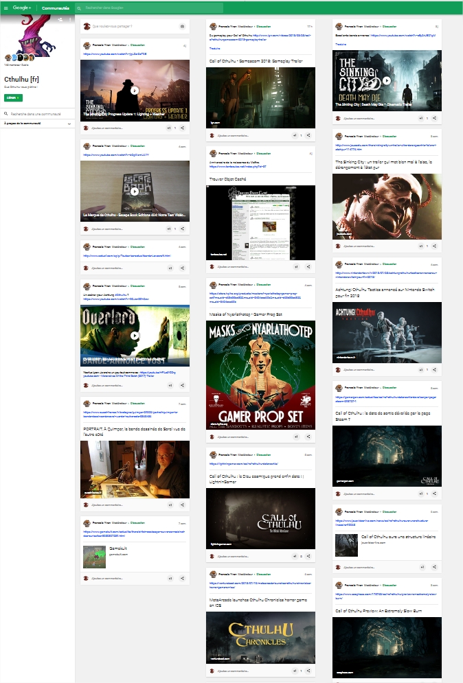The width and height of the screenshot is (463, 683).
Task: Open the 'Trouver Objet Caché' site preview
Action: [260, 222]
